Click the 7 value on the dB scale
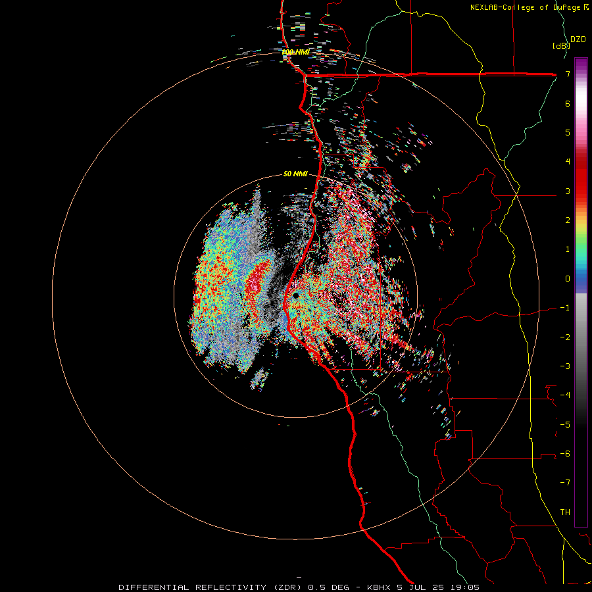This screenshot has height=592, width=592. 568,74
